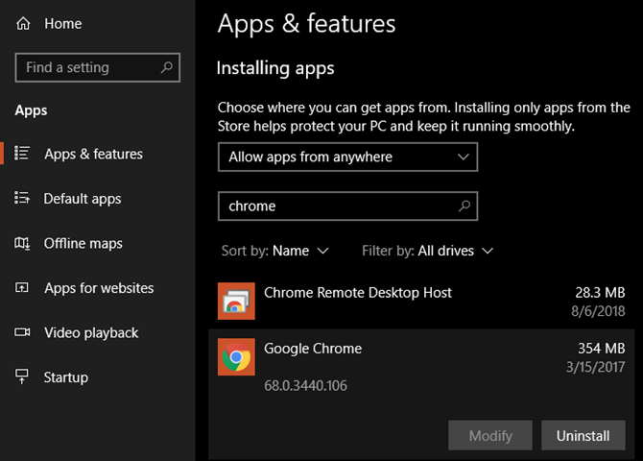This screenshot has height=461, width=643.
Task: Click the Apps & features list icon
Action: click(23, 154)
